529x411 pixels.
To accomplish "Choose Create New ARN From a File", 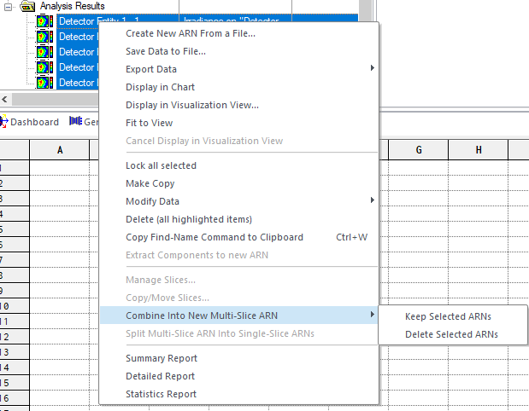I will tap(190, 33).
